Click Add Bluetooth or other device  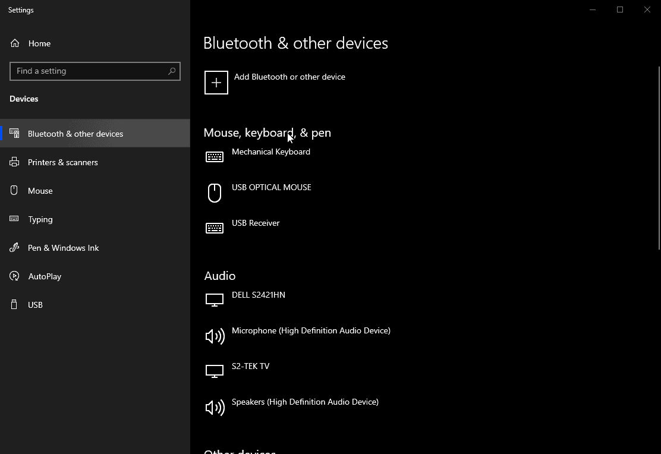(x=289, y=77)
